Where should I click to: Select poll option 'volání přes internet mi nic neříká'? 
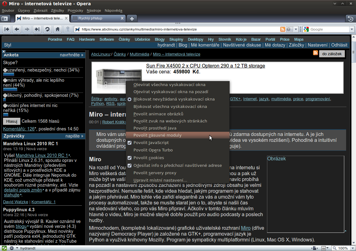[5, 105]
